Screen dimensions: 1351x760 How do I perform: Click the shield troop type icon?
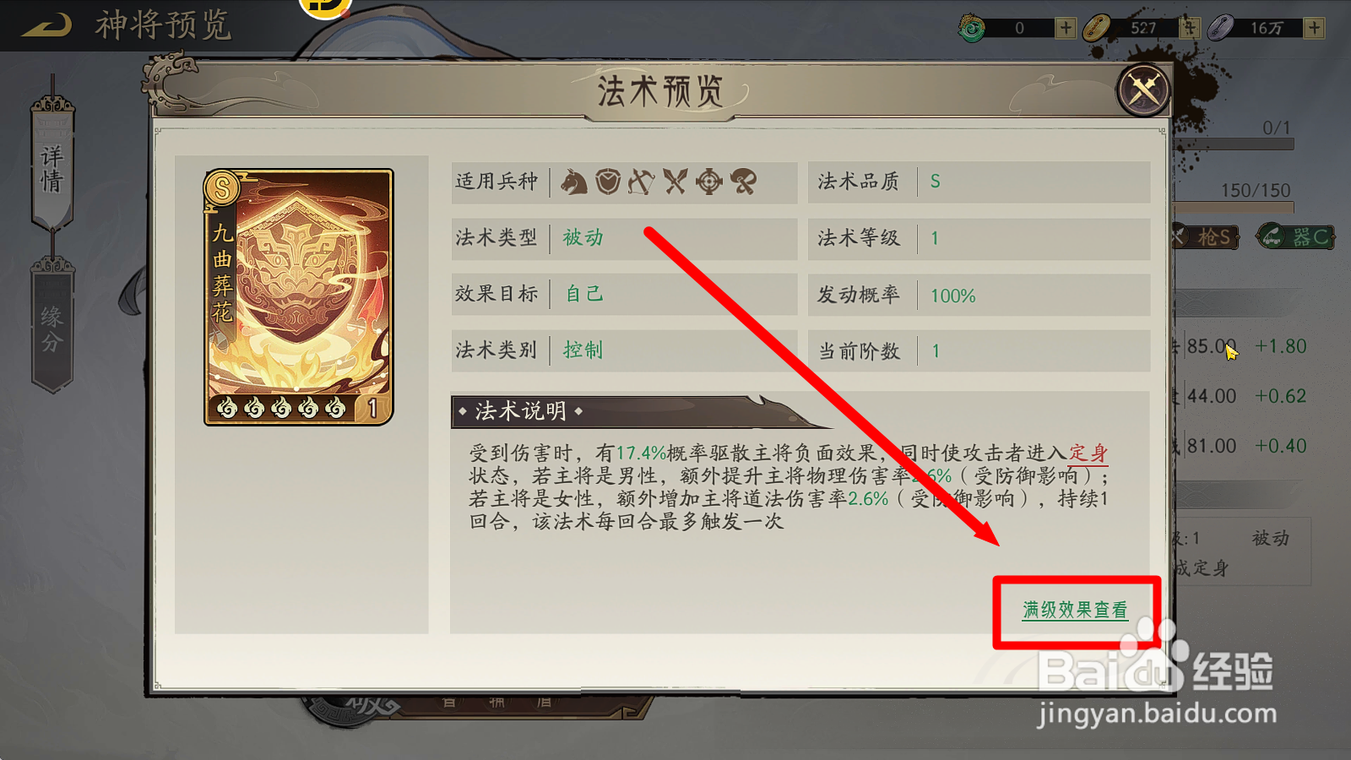click(x=608, y=182)
